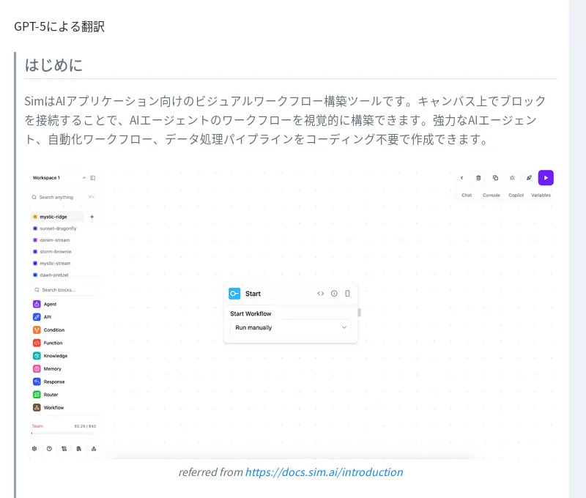The width and height of the screenshot is (586, 498).
Task: Click the trash delete workflow icon
Action: [x=478, y=178]
